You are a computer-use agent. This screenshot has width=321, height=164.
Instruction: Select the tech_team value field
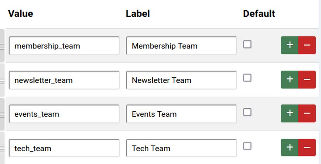pos(64,148)
